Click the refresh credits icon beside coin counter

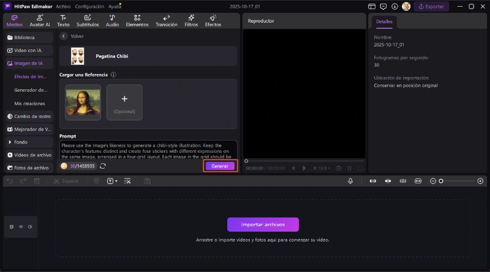(x=103, y=166)
